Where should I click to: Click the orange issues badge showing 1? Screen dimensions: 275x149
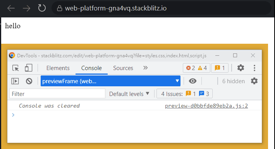coord(220,68)
